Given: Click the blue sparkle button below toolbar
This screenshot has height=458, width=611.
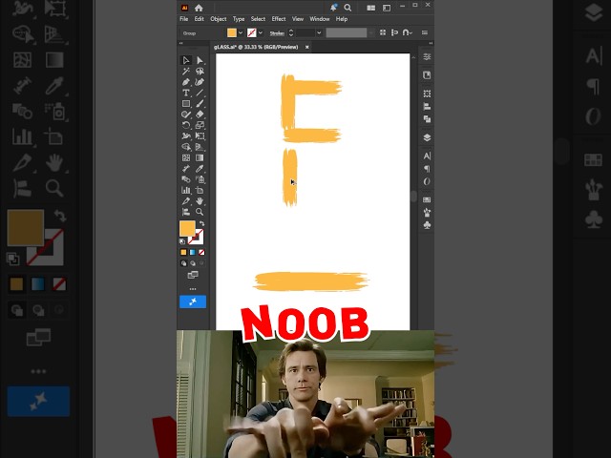Looking at the screenshot, I should [x=193, y=302].
